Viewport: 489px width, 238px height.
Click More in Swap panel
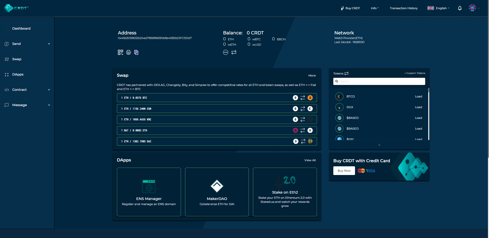coord(312,76)
